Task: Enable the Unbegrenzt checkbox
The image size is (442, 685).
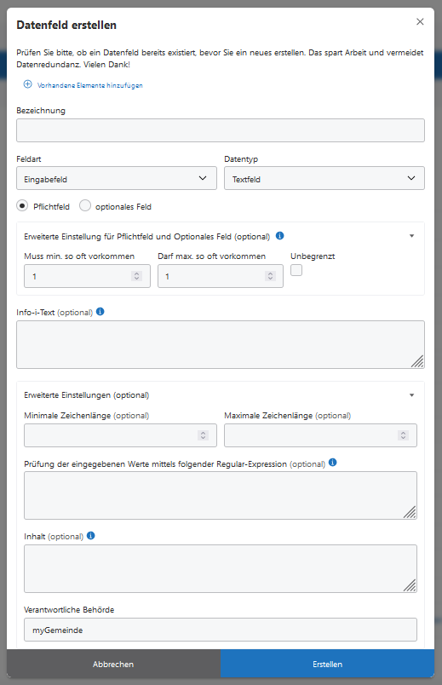Action: [296, 270]
